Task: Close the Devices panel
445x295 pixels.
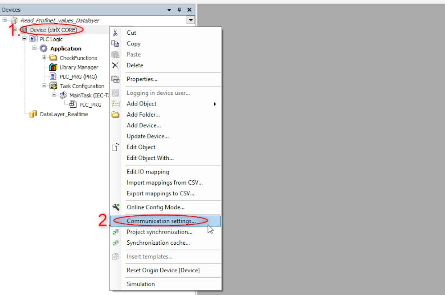Action: click(x=189, y=10)
